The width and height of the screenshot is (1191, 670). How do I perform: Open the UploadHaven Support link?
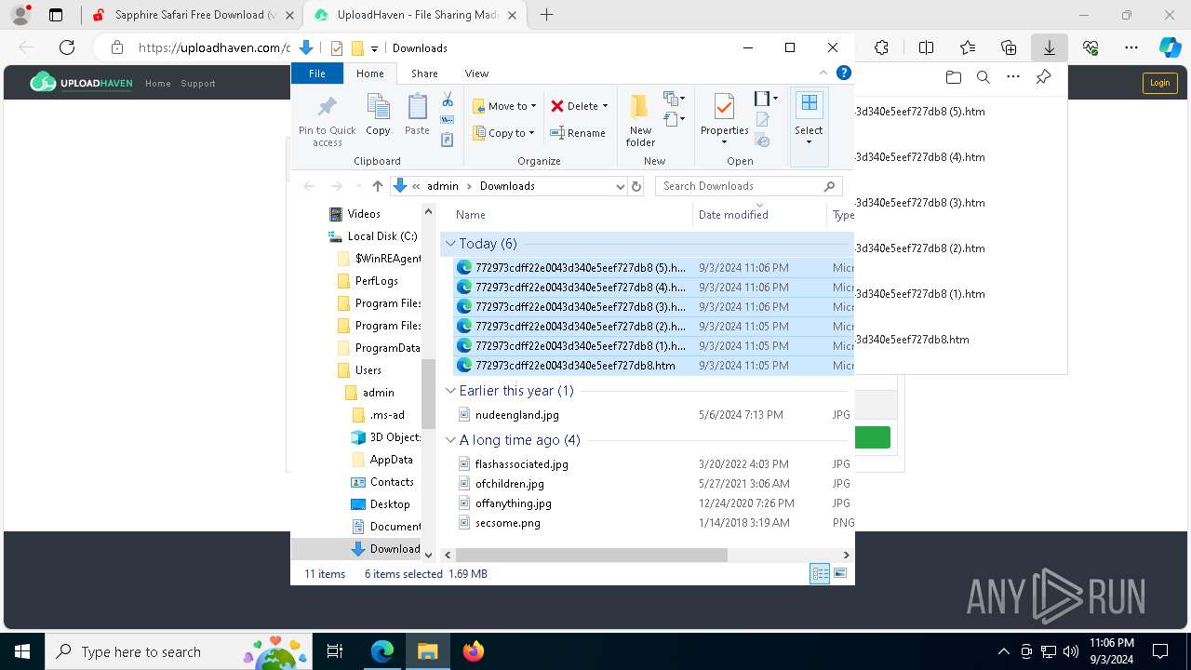click(x=198, y=84)
